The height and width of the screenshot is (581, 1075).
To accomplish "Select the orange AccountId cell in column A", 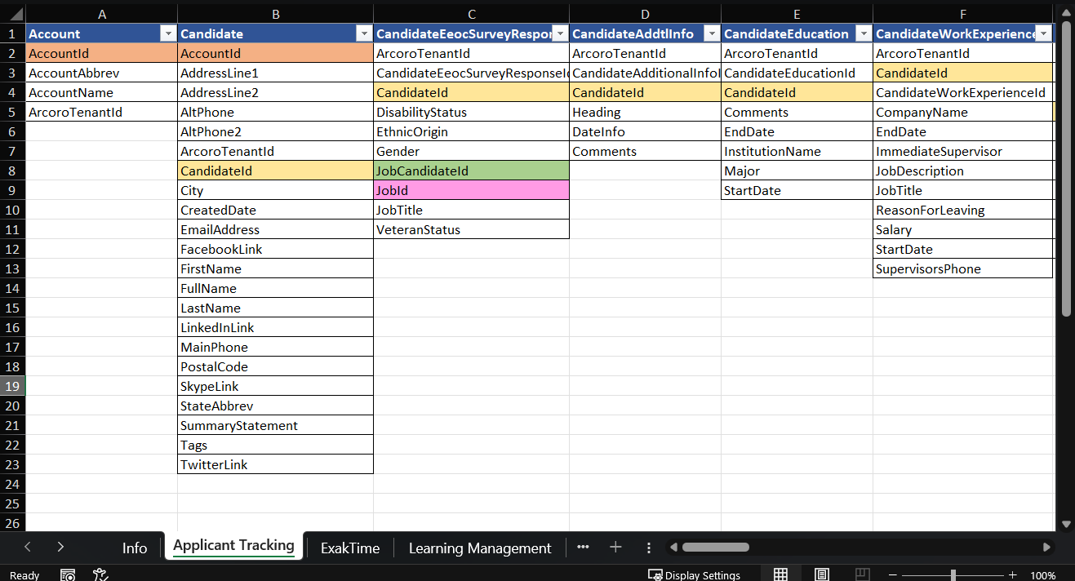I will pos(101,53).
